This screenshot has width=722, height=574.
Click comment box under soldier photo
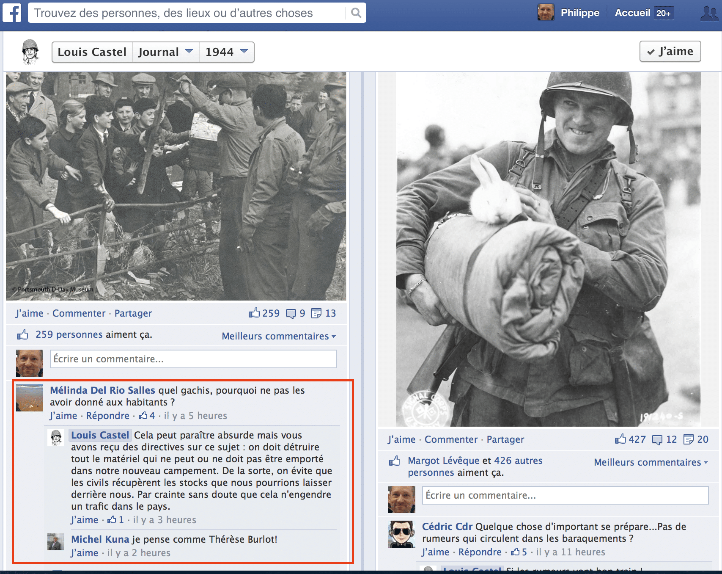[x=566, y=495]
